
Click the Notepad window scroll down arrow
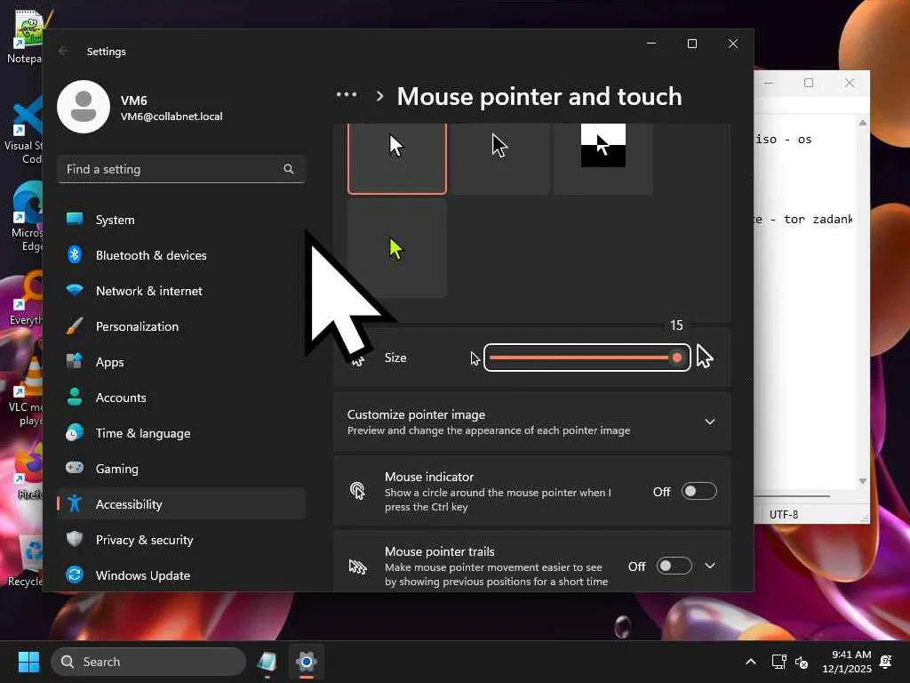[862, 481]
